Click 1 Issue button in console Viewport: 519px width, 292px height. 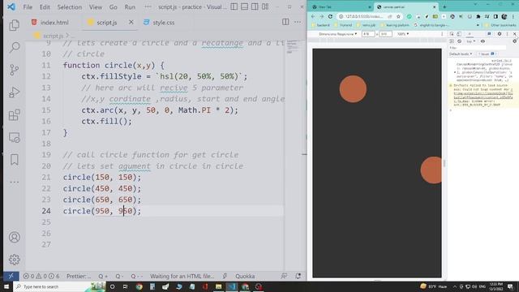tap(487, 54)
